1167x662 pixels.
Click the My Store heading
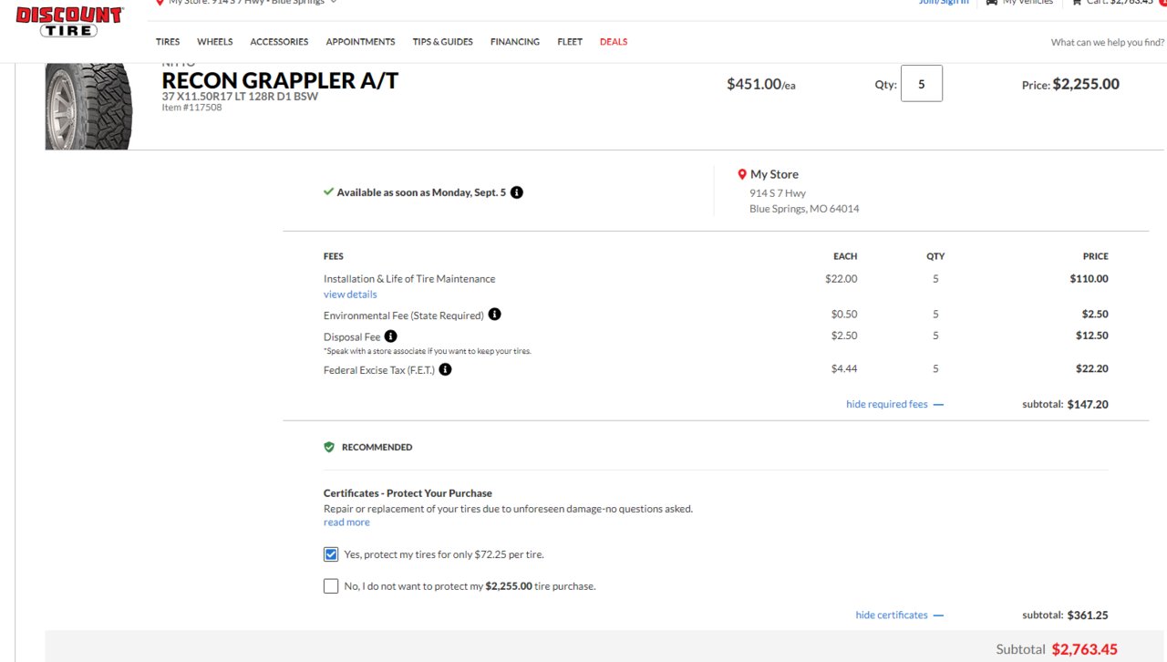pos(774,174)
